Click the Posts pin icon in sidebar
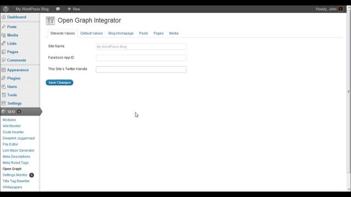 coord(4,27)
